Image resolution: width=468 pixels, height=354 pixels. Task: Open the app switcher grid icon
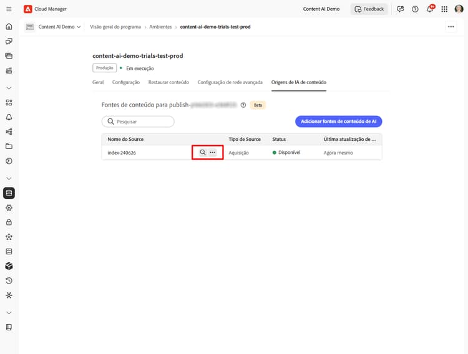coord(444,9)
